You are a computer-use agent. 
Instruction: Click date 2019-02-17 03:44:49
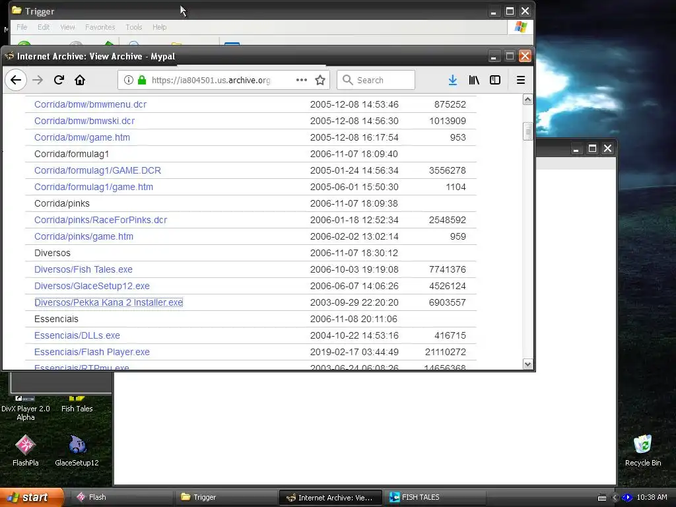(x=354, y=352)
